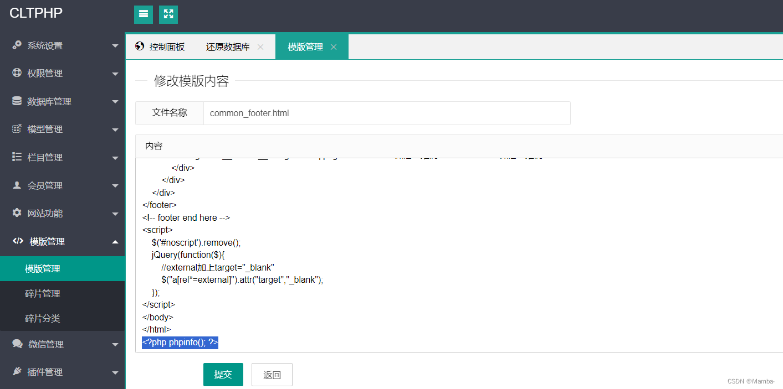Image resolution: width=783 pixels, height=389 pixels.
Task: Click the globe icon on 控制面板 tab
Action: [140, 46]
